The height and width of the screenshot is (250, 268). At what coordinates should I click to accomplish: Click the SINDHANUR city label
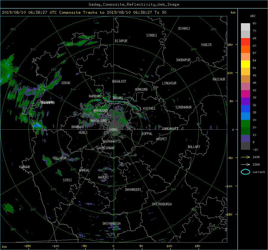183,107
